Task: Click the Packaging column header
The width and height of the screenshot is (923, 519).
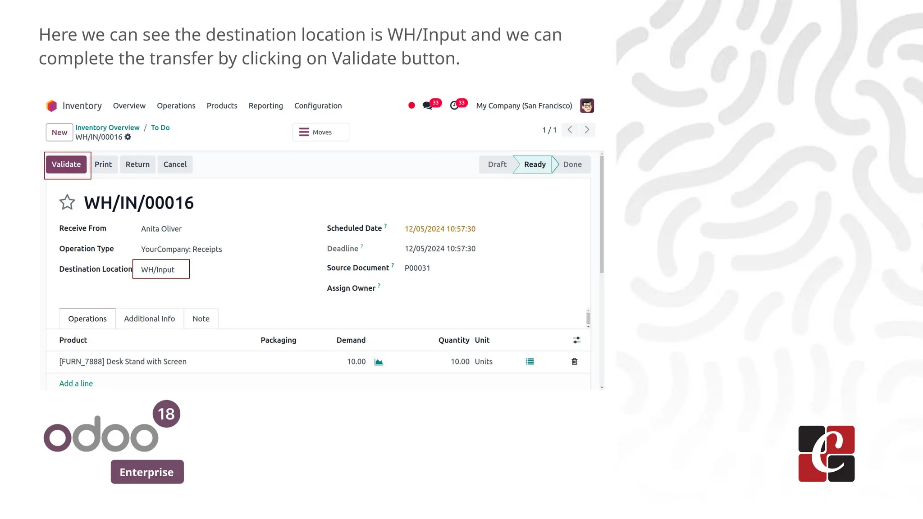Action: tap(279, 340)
